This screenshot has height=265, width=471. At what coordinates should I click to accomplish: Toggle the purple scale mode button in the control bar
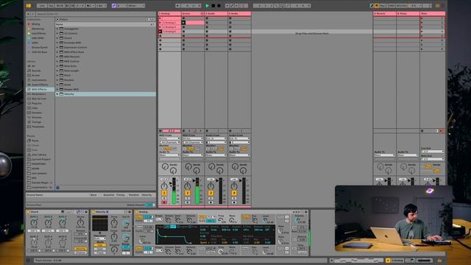114,5
